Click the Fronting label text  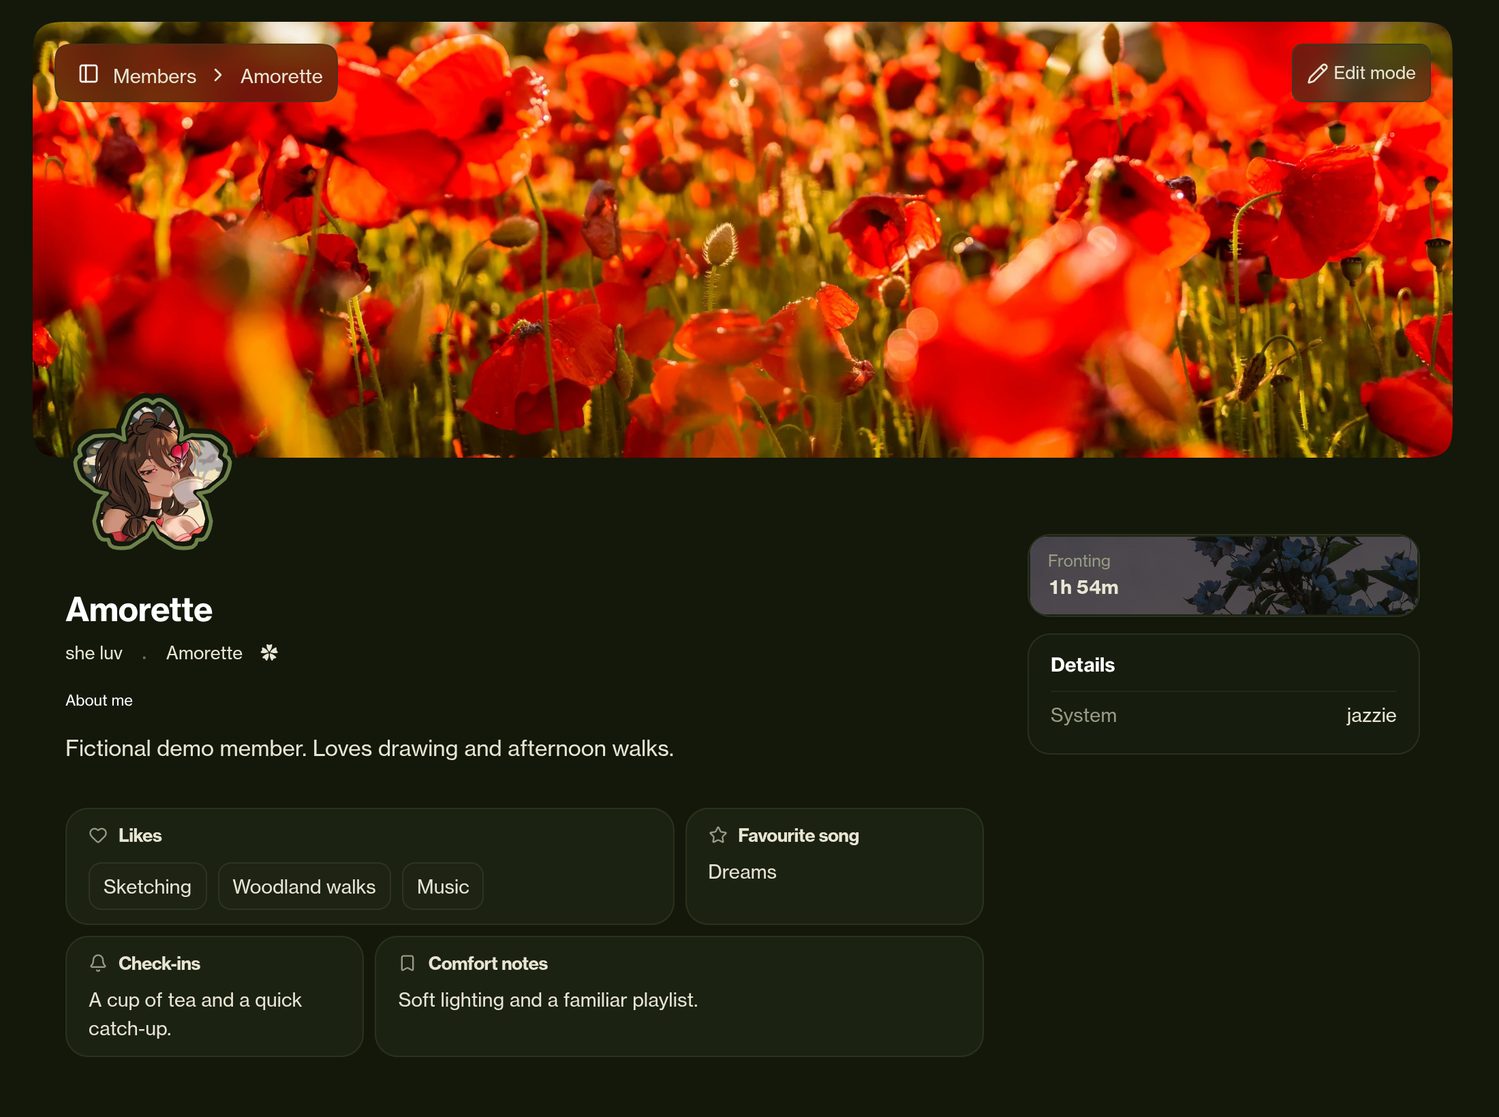point(1079,561)
